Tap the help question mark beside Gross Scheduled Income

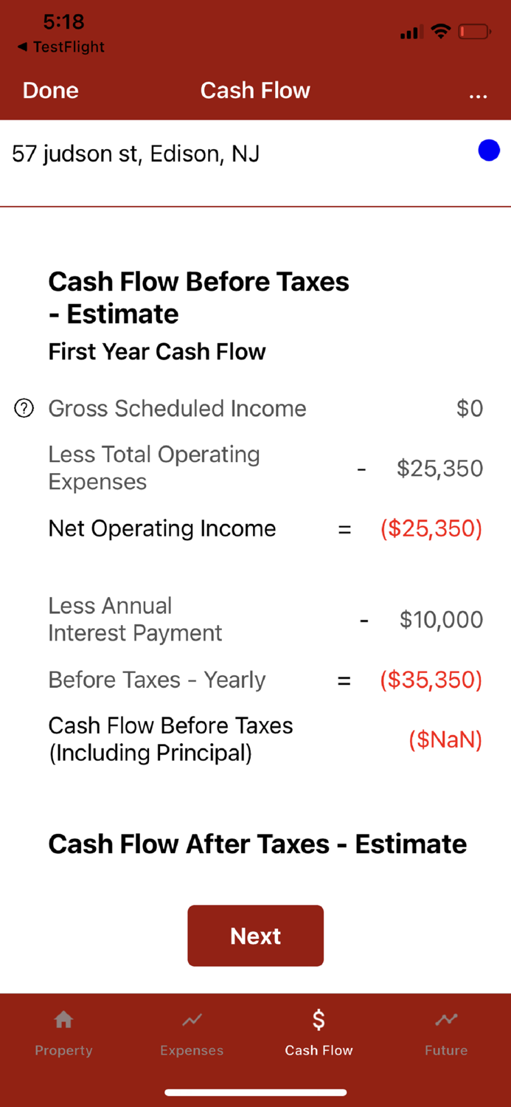coord(24,408)
